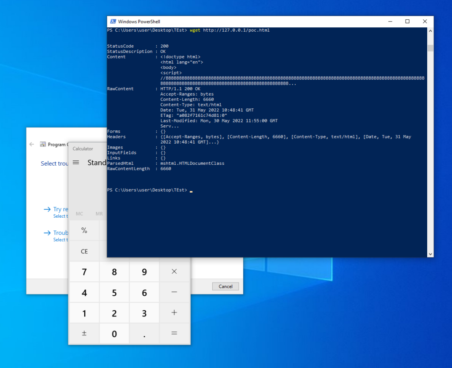The width and height of the screenshot is (452, 368).
Task: Click the Calculator window title text
Action: pyautogui.click(x=83, y=149)
